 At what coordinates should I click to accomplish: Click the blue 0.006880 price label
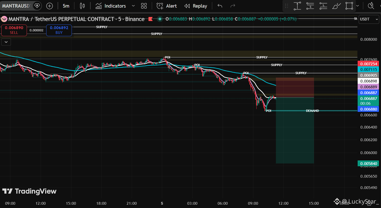tap(368, 109)
